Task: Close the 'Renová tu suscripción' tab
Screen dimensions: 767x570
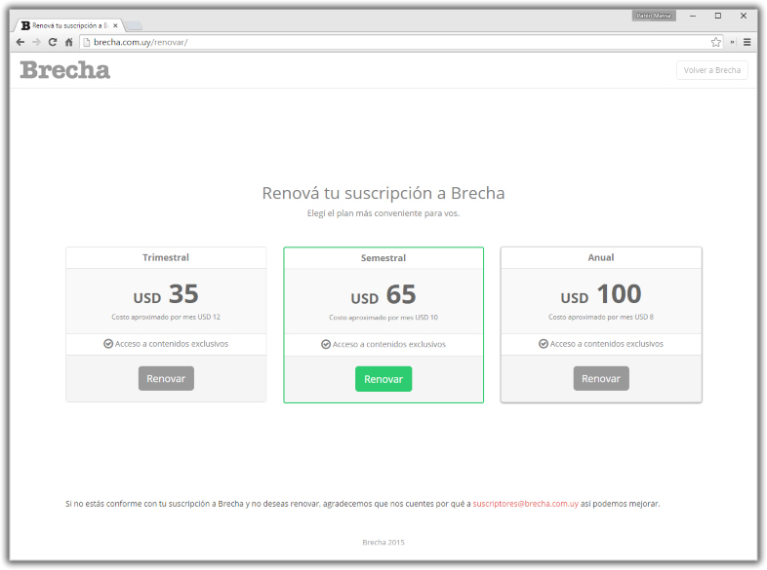Action: (115, 25)
